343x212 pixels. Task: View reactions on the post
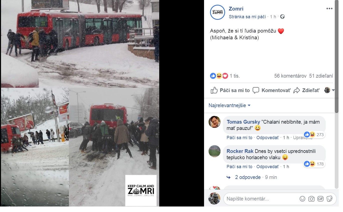click(x=225, y=76)
